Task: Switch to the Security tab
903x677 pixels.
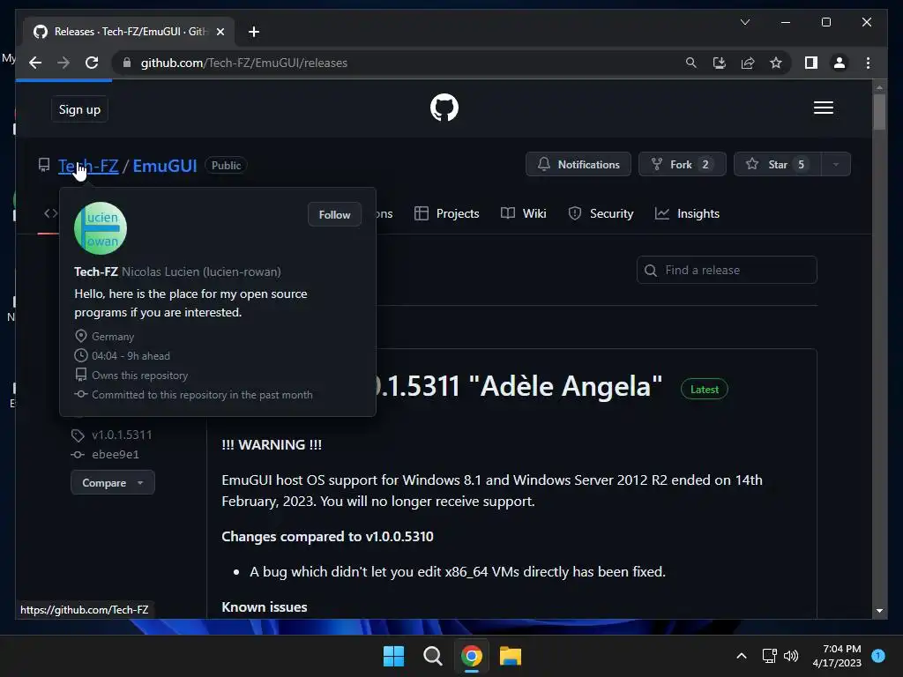Action: (601, 213)
